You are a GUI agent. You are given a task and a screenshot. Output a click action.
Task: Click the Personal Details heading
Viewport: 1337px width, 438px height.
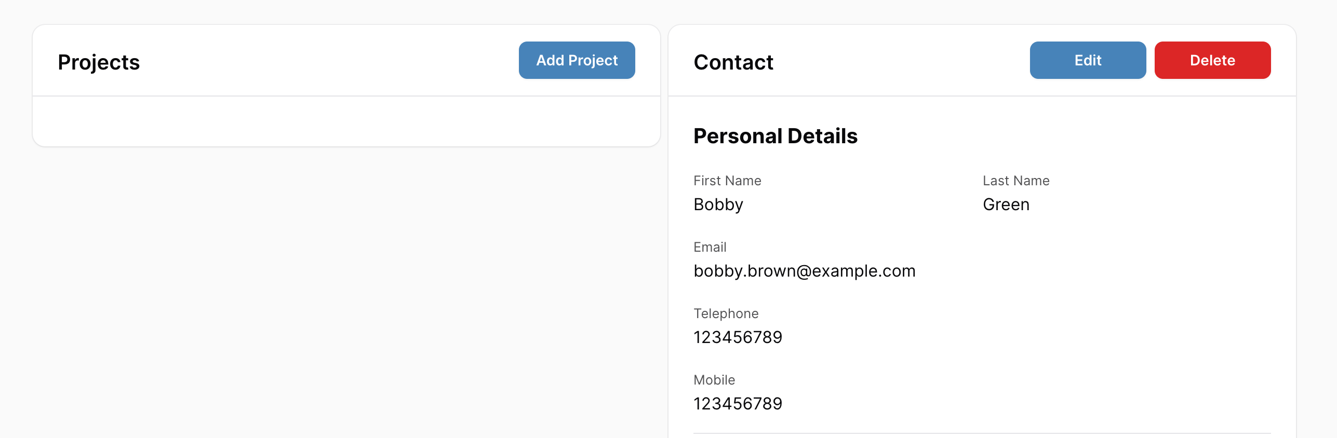(x=775, y=136)
